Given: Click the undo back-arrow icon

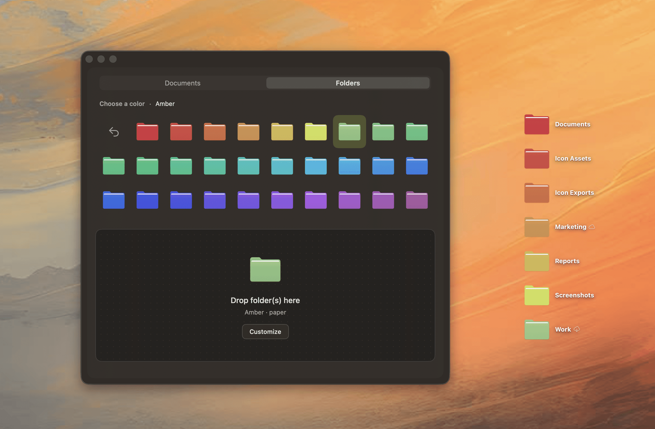Looking at the screenshot, I should click(114, 132).
